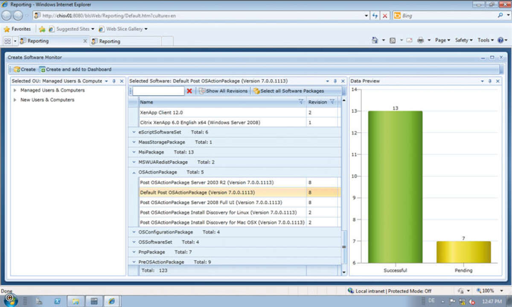
Task: Go back with the browser Back button
Action: tap(7, 15)
